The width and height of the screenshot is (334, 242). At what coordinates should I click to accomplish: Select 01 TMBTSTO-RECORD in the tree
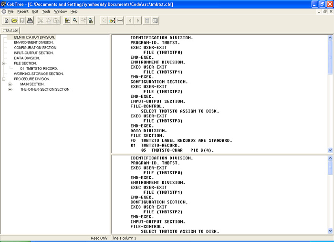pos(39,69)
